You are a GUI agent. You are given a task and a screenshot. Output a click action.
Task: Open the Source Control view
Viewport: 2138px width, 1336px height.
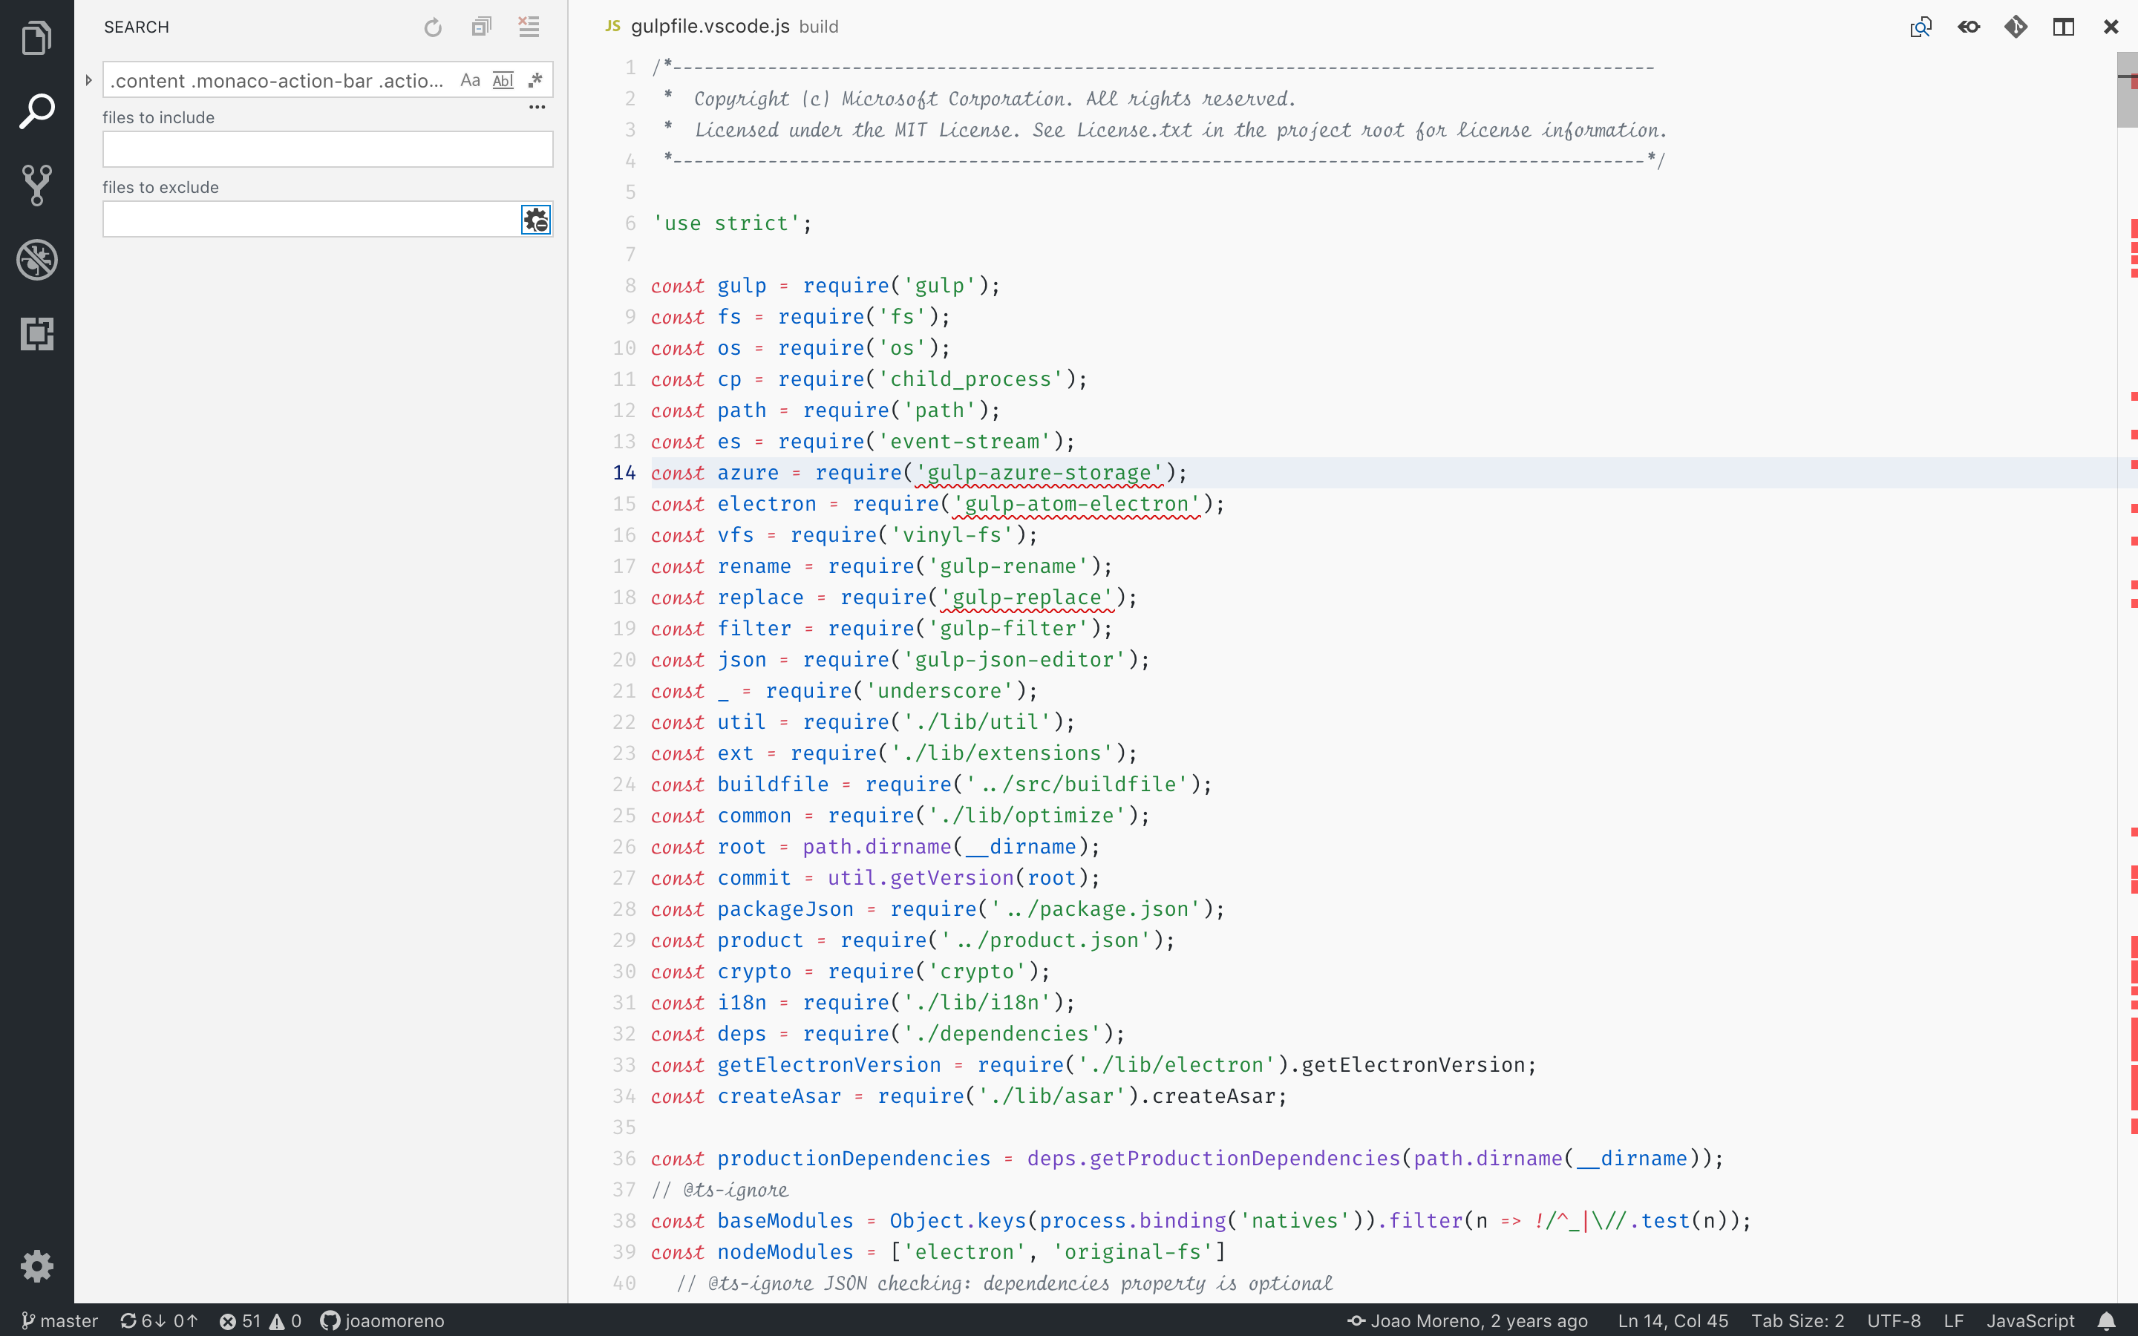(x=36, y=186)
